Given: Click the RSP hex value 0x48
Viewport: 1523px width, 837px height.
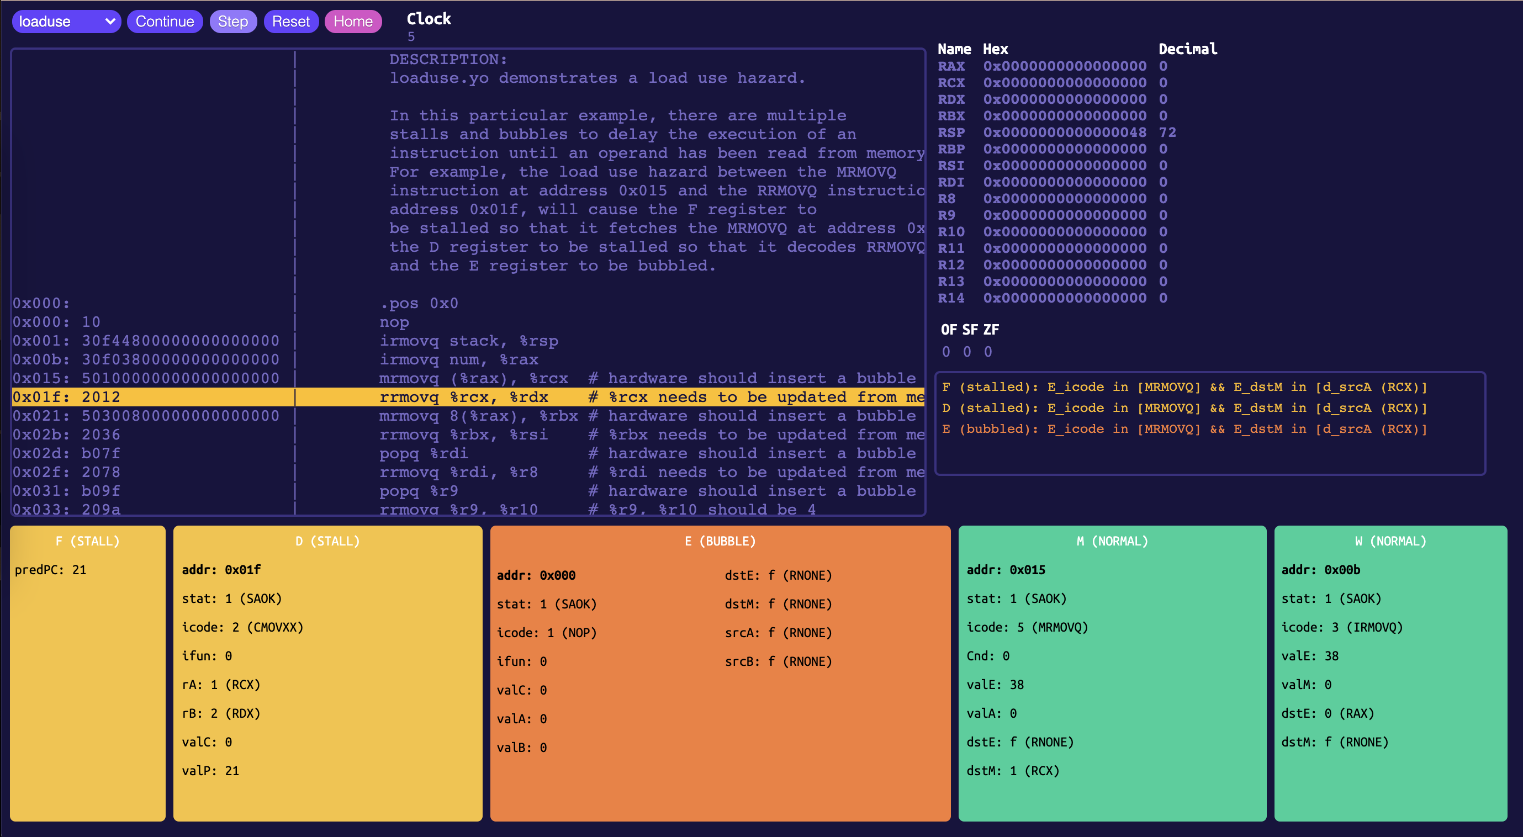Looking at the screenshot, I should 1065,133.
